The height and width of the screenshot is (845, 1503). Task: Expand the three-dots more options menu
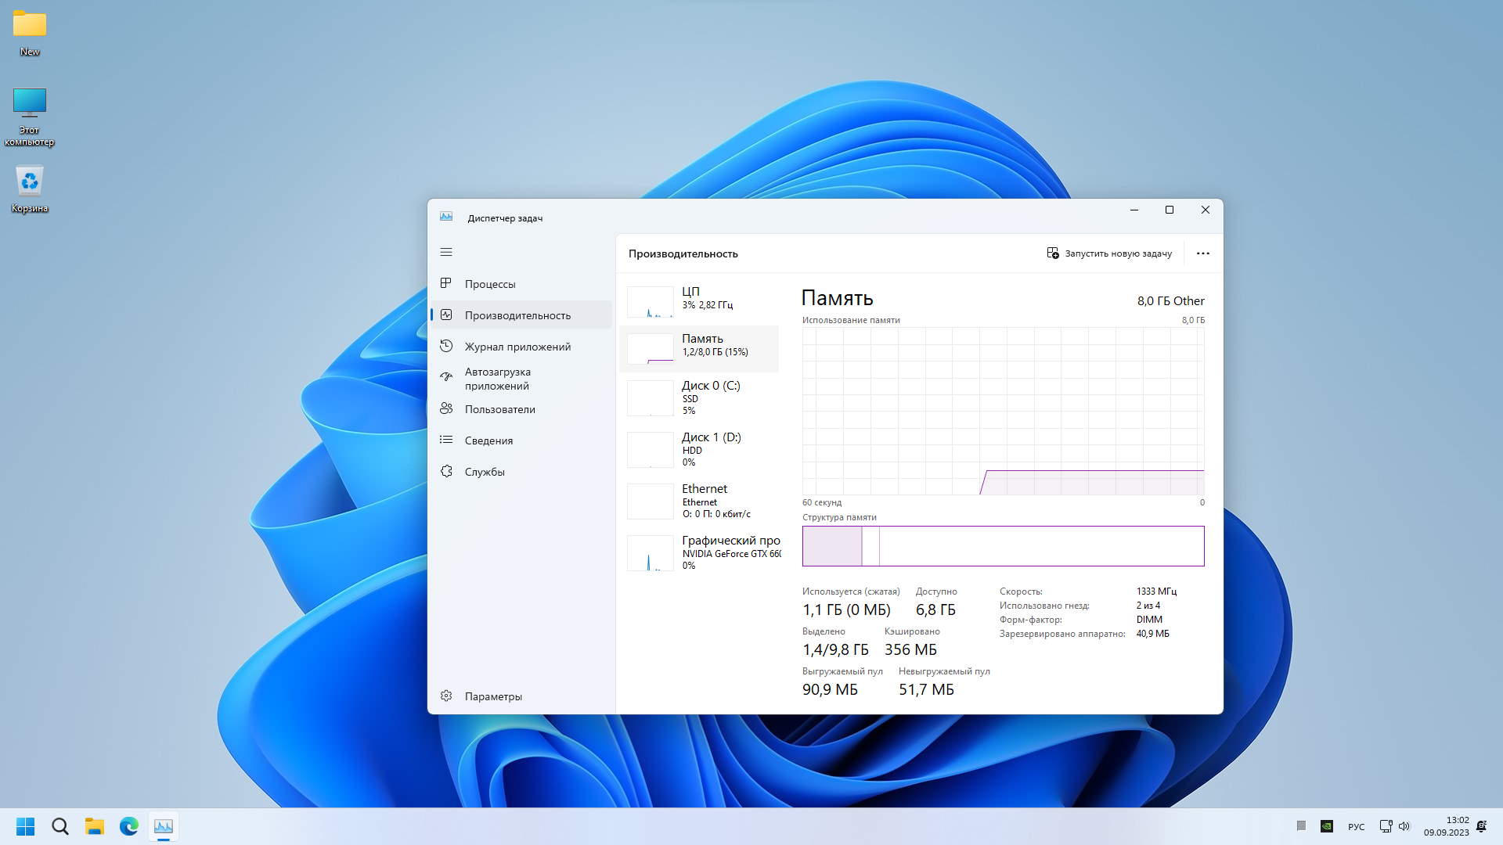tap(1202, 253)
